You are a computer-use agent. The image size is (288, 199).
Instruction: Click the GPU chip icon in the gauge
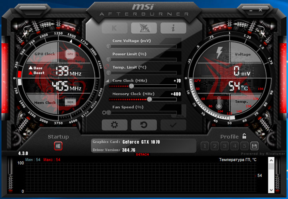70,54
